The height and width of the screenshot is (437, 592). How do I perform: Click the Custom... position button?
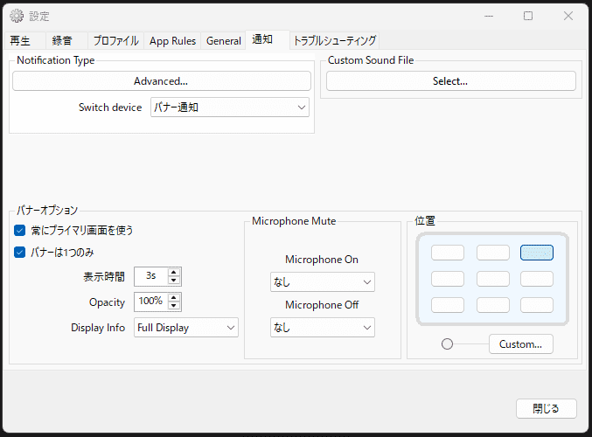point(521,344)
